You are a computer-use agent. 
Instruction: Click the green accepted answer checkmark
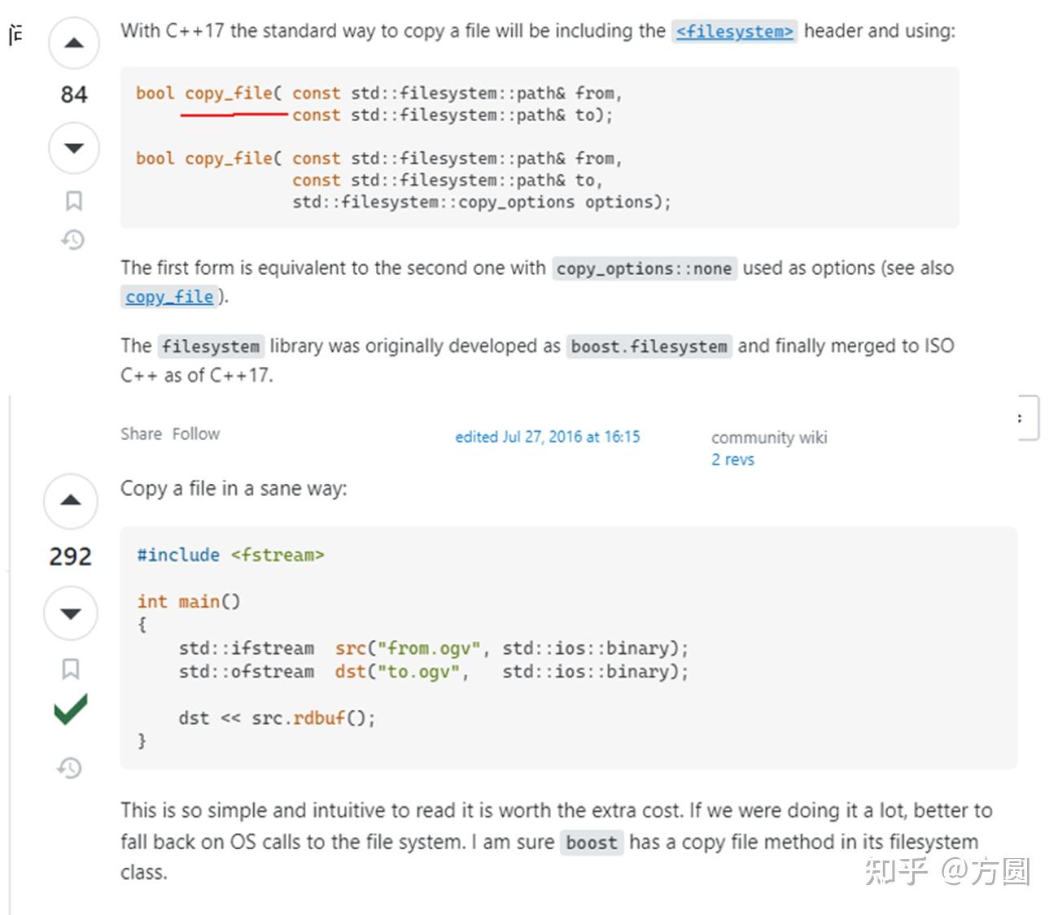click(71, 709)
